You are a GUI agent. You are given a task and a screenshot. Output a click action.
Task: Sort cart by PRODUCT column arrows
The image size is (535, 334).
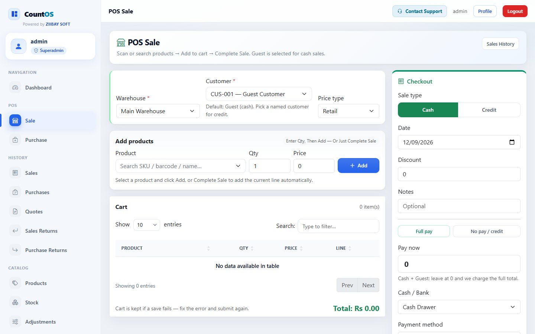click(208, 248)
